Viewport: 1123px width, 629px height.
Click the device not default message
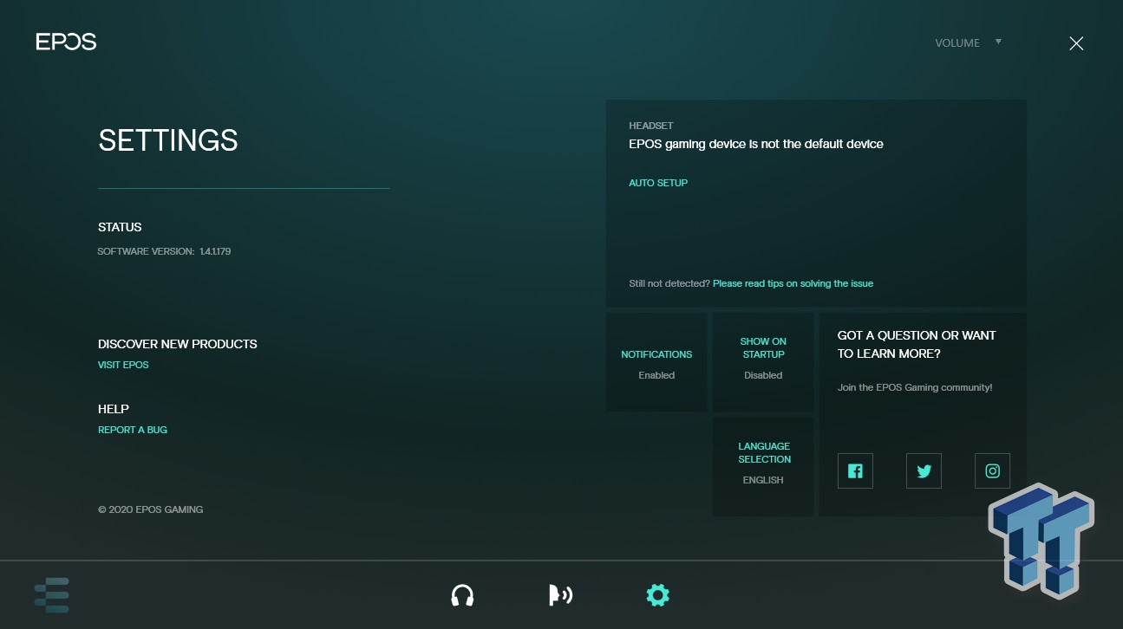756,144
